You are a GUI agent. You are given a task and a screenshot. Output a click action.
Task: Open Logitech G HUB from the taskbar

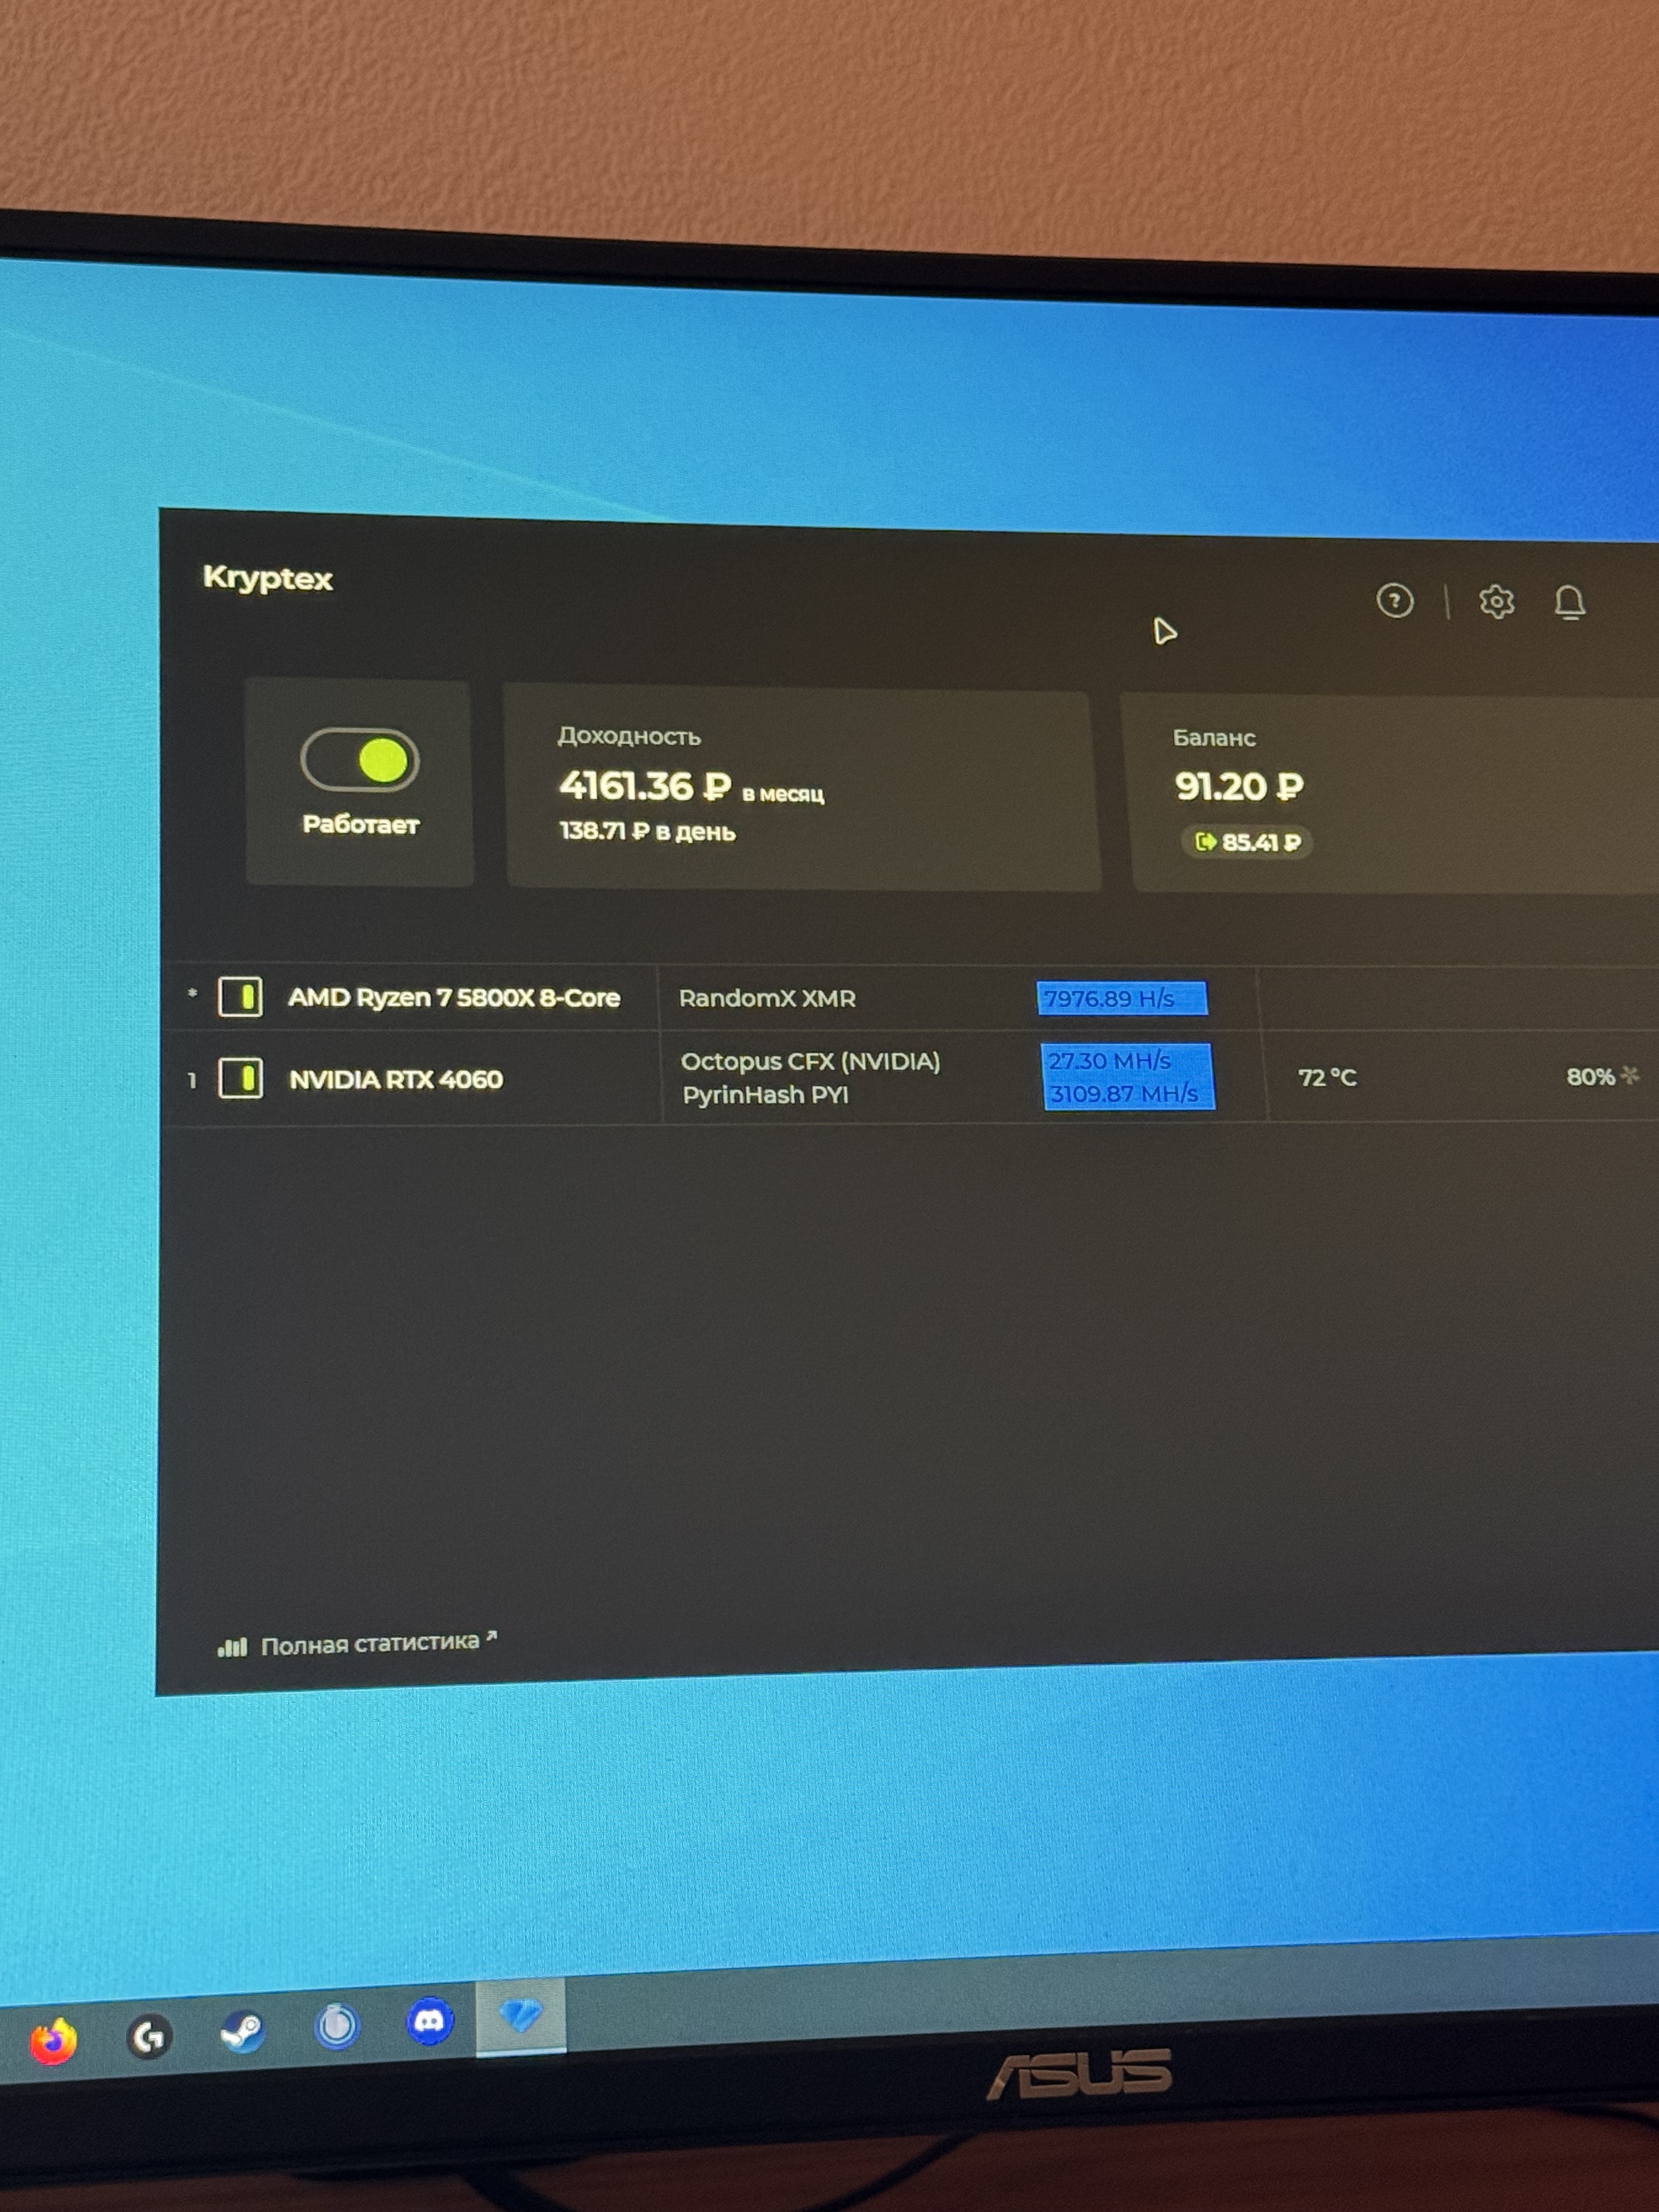pyautogui.click(x=149, y=2036)
